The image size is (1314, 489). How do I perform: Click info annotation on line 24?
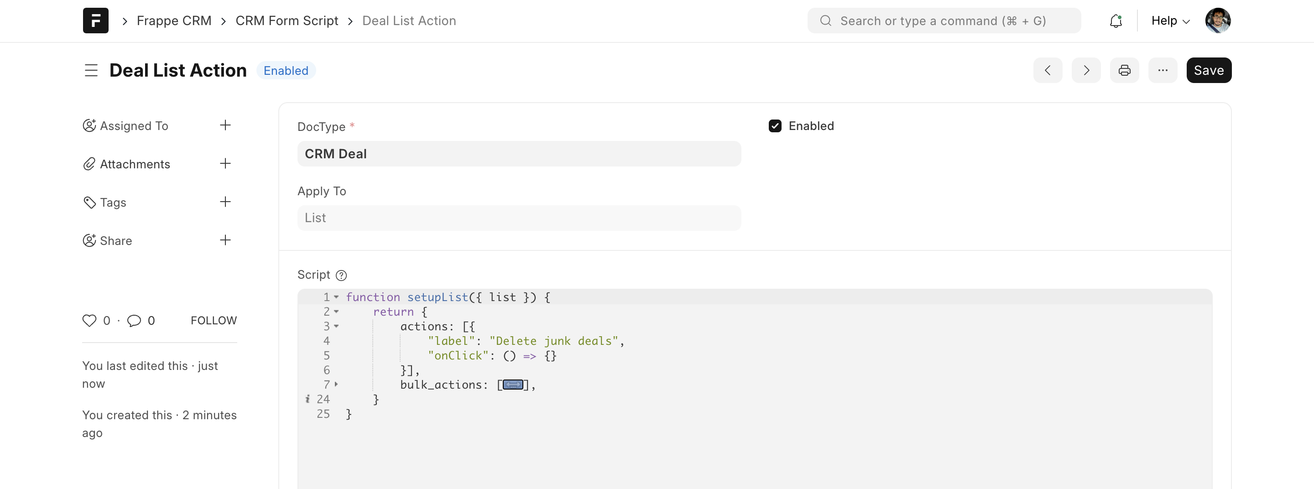pos(307,399)
